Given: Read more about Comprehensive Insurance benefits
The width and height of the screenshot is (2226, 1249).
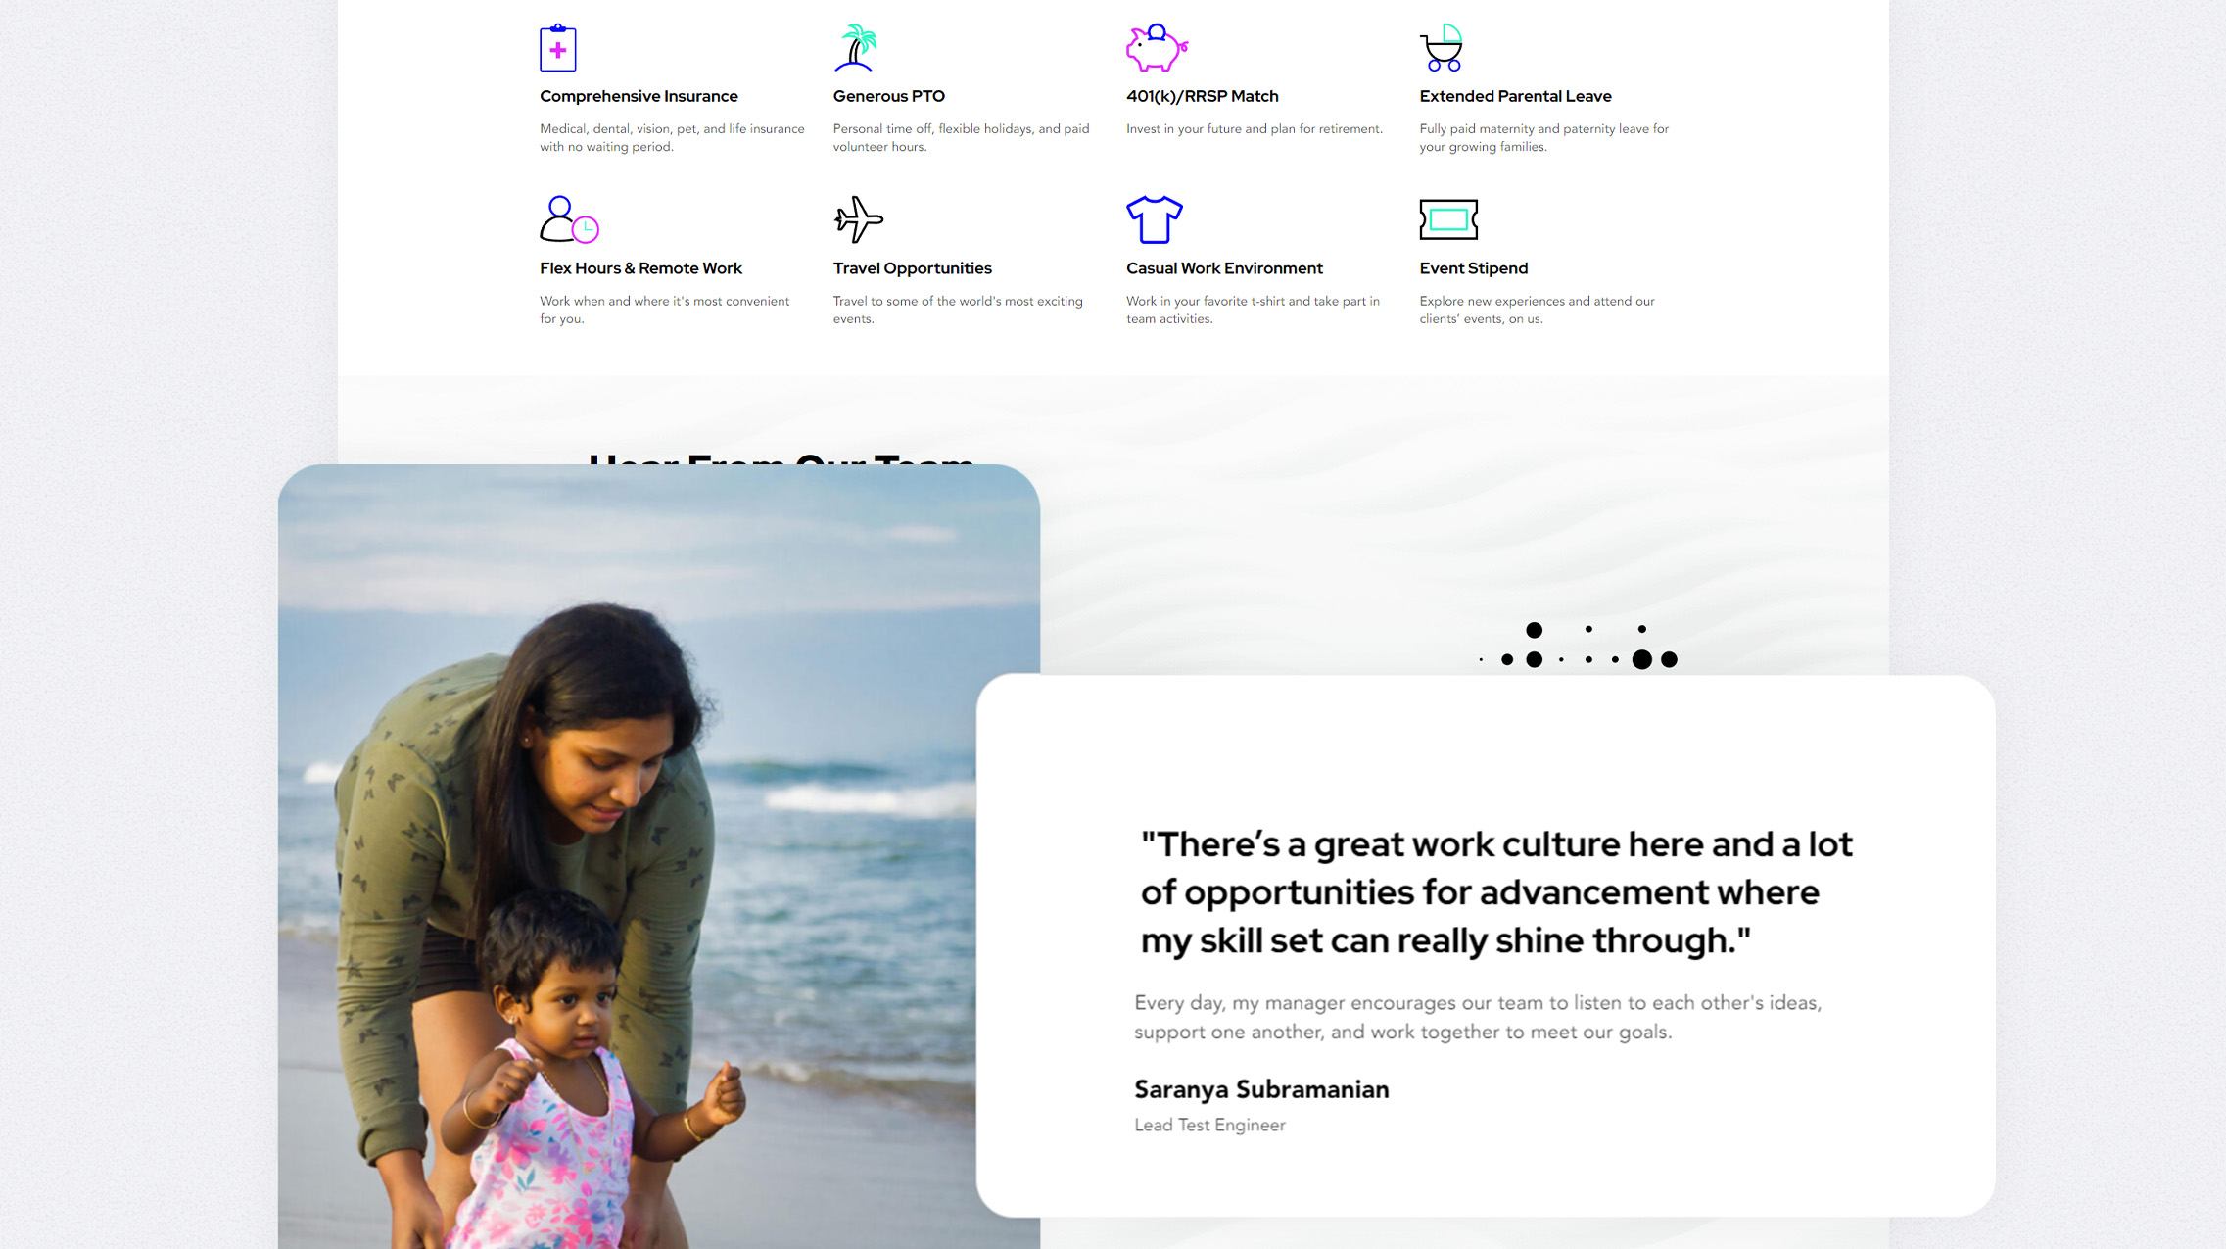Looking at the screenshot, I should pyautogui.click(x=638, y=95).
